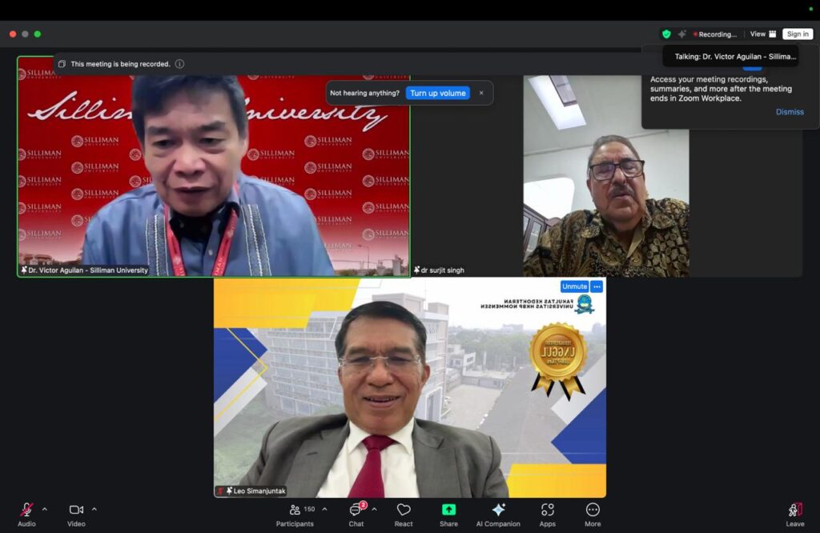
Task: Click the green Share screen icon
Action: coord(448,510)
